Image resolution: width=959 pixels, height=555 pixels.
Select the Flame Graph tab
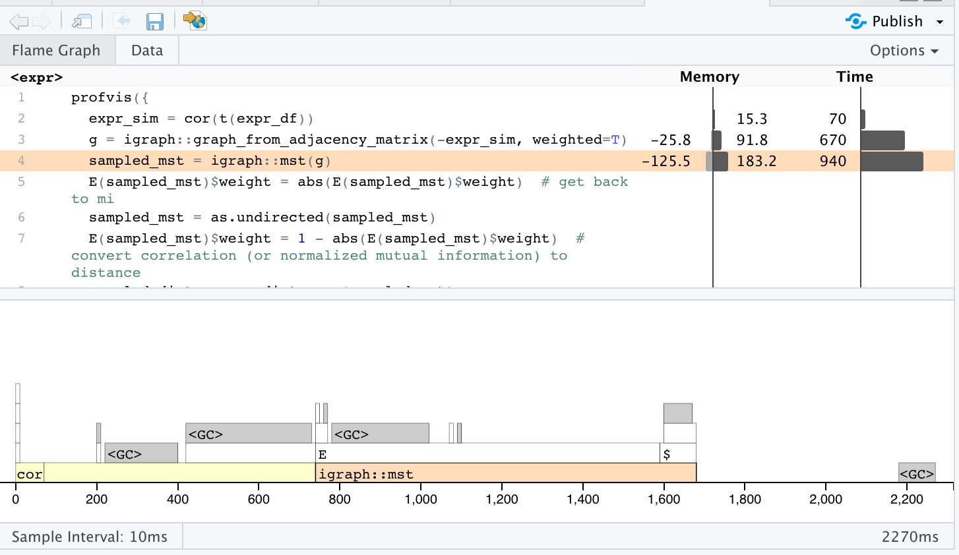57,49
